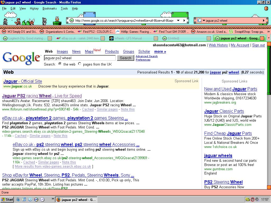Open the Help menu
This screenshot has height=203, width=271.
coord(75,8)
